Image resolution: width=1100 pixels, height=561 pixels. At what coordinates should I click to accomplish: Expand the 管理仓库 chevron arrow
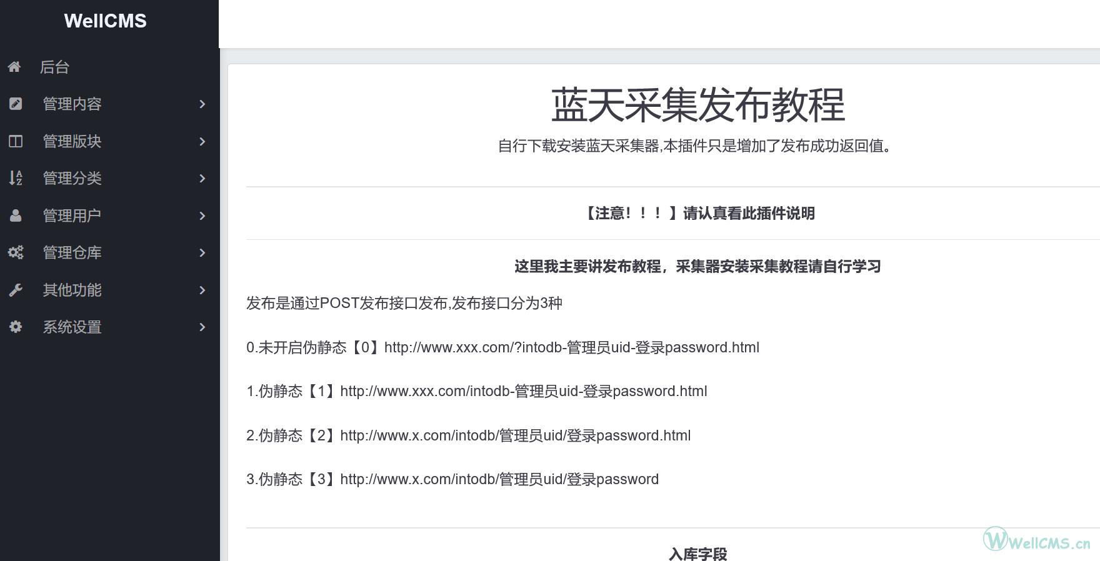click(x=202, y=252)
